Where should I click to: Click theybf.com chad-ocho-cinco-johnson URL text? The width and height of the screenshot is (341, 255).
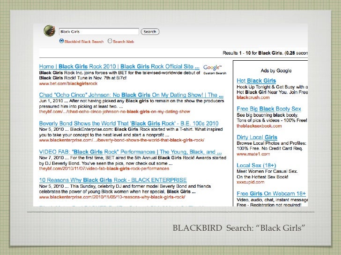point(115,112)
